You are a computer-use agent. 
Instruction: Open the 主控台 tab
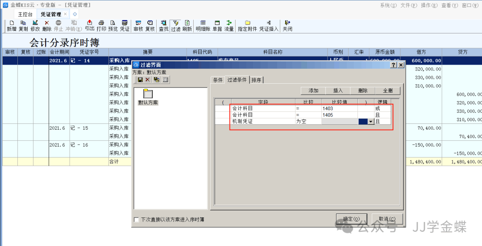25,14
